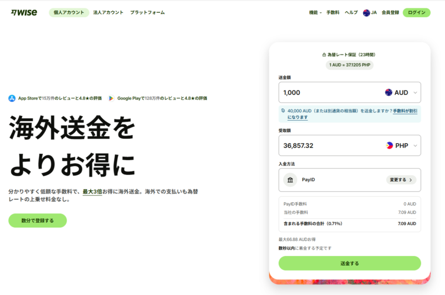
Task: Open the Google Play reviews text
Action: pos(162,98)
